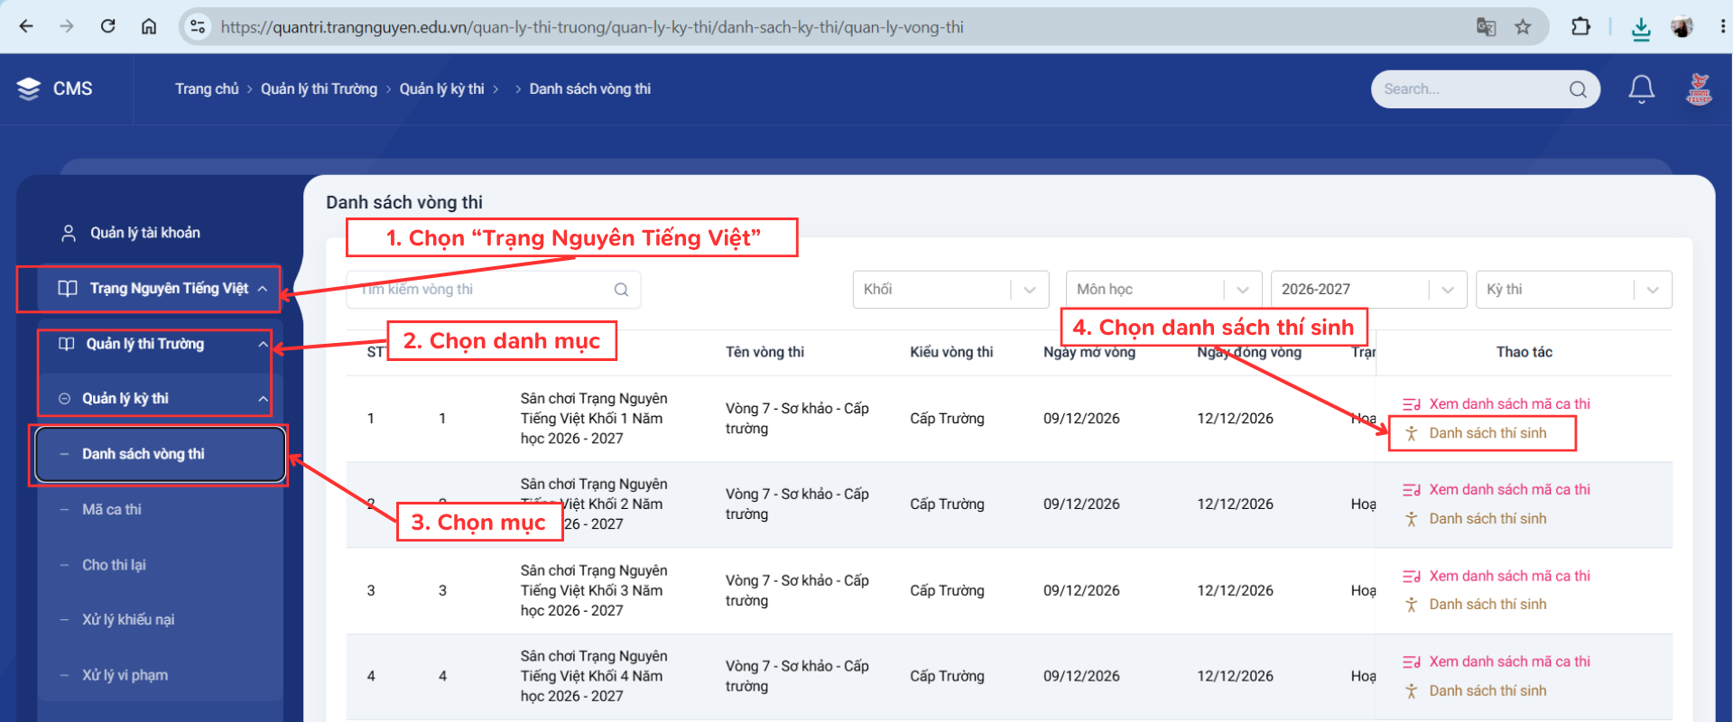Click the Kiểu vòng thi column header

951,352
